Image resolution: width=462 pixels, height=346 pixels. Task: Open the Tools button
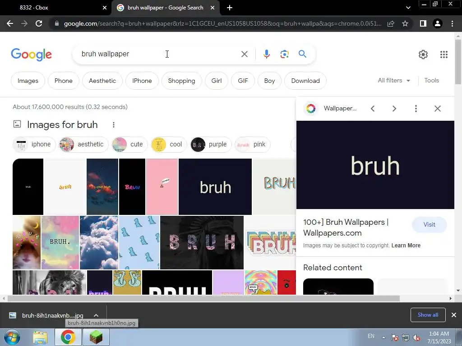(431, 80)
